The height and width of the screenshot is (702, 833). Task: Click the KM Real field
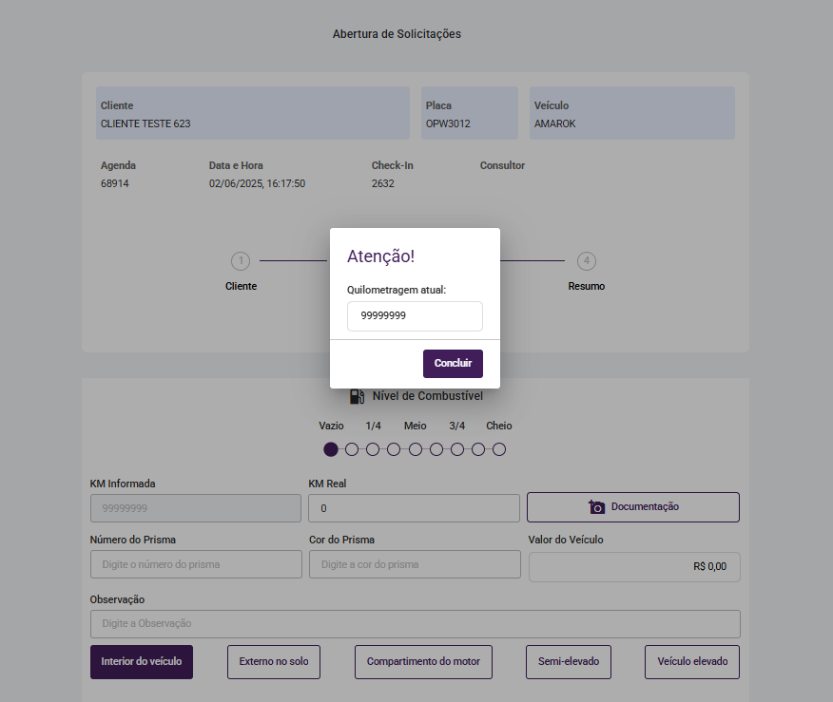coord(414,508)
